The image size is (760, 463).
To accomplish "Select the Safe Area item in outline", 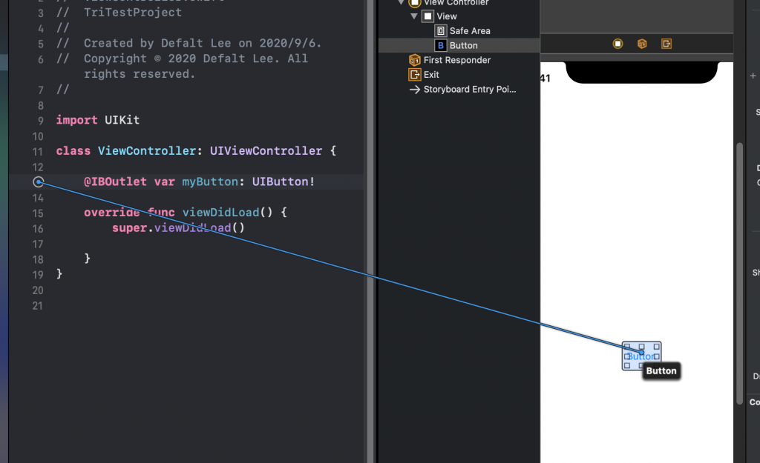I will tap(470, 31).
